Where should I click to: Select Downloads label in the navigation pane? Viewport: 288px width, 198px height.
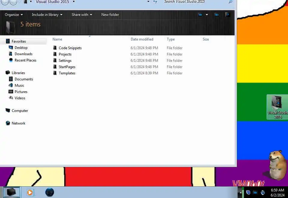coord(23,54)
